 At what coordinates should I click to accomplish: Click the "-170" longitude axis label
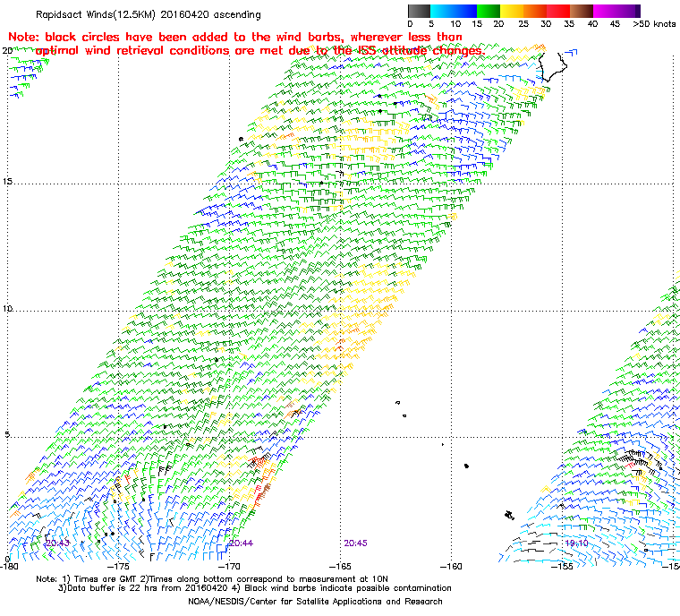(x=229, y=567)
